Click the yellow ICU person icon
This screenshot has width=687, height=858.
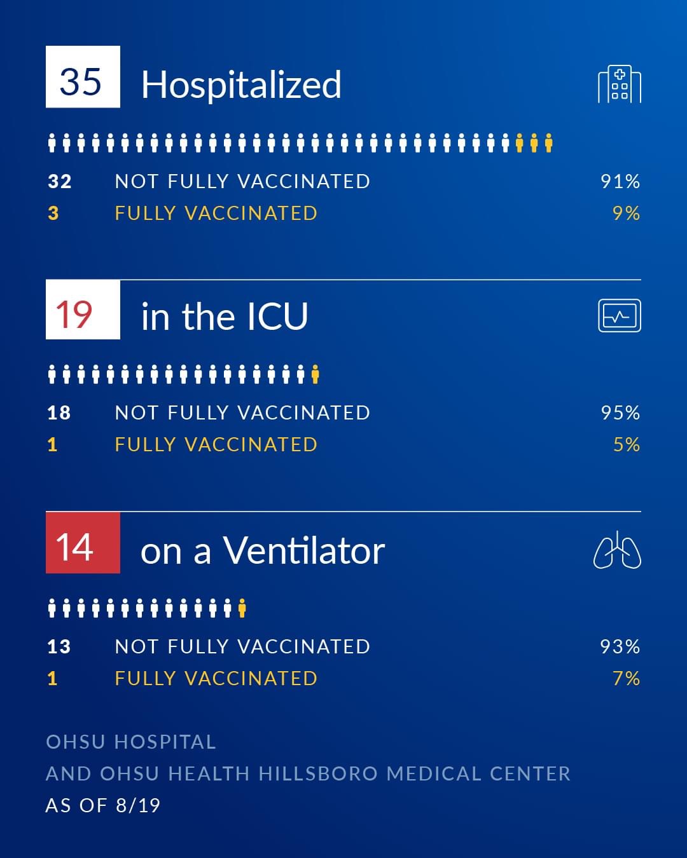pyautogui.click(x=315, y=374)
